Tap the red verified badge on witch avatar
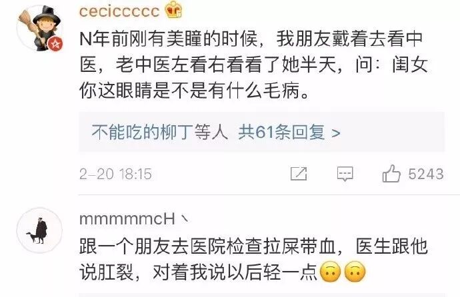460x297 pixels. [x=55, y=44]
